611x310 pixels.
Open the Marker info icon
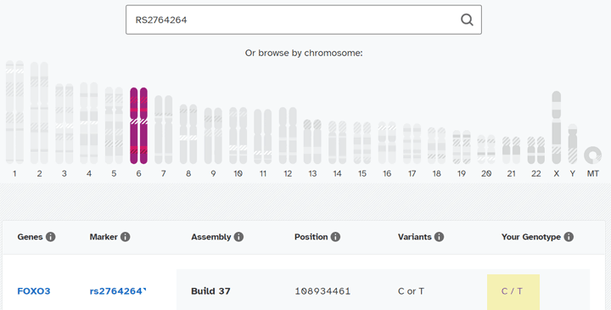(125, 237)
